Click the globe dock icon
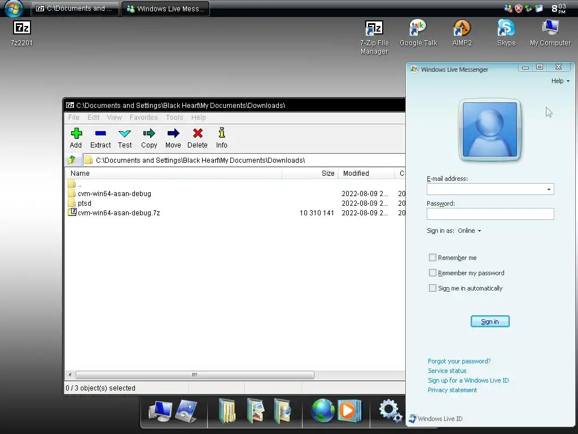The image size is (578, 434). tap(322, 410)
